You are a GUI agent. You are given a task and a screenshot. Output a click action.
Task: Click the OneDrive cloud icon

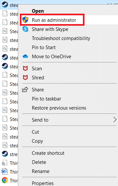tap(25, 57)
